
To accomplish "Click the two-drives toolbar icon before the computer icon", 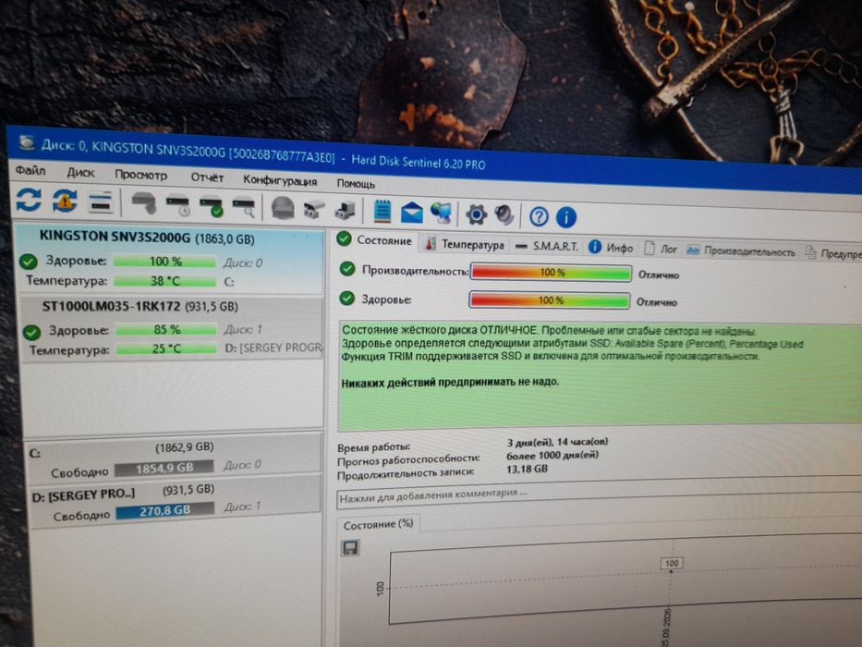I will pyautogui.click(x=314, y=210).
